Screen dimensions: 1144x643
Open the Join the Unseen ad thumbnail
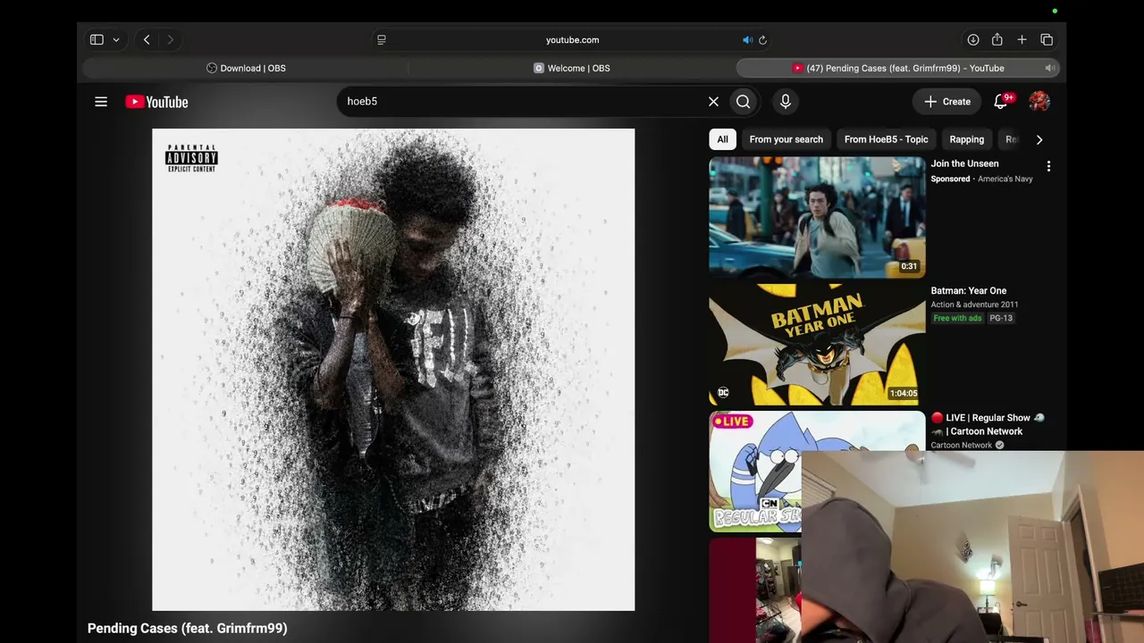coord(817,217)
